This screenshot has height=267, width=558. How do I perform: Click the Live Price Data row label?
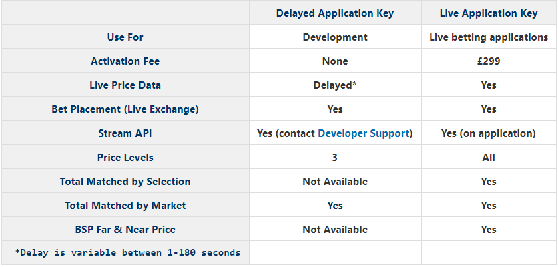(x=125, y=85)
